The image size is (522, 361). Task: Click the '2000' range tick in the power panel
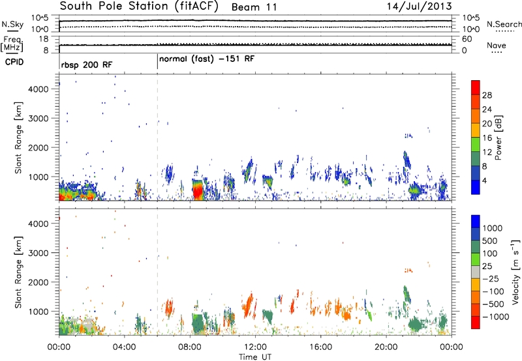pyautogui.click(x=38, y=147)
